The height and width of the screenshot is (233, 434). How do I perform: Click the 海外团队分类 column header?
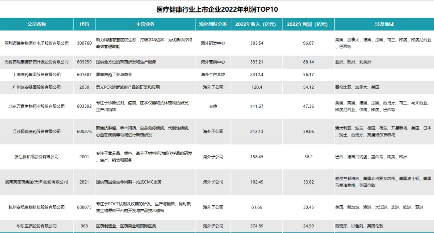click(x=213, y=24)
